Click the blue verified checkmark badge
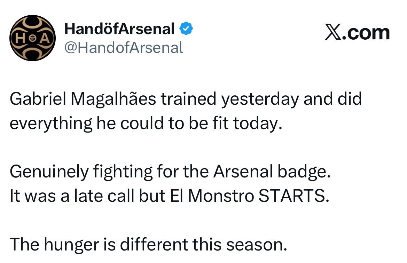 point(186,30)
